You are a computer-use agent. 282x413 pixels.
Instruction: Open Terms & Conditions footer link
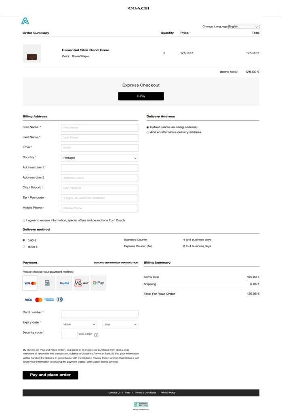point(145,393)
